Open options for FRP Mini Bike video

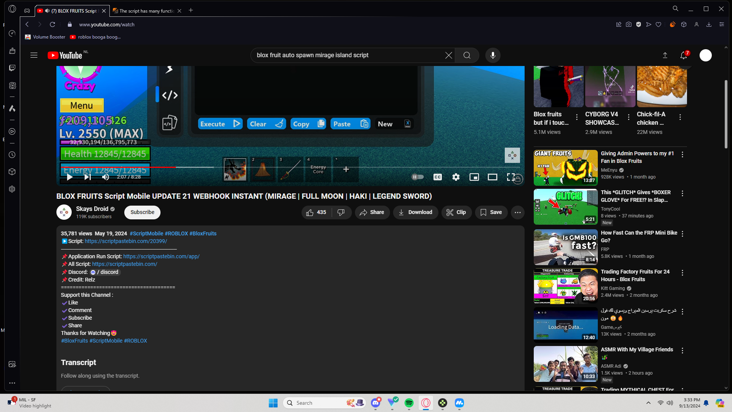click(x=682, y=234)
